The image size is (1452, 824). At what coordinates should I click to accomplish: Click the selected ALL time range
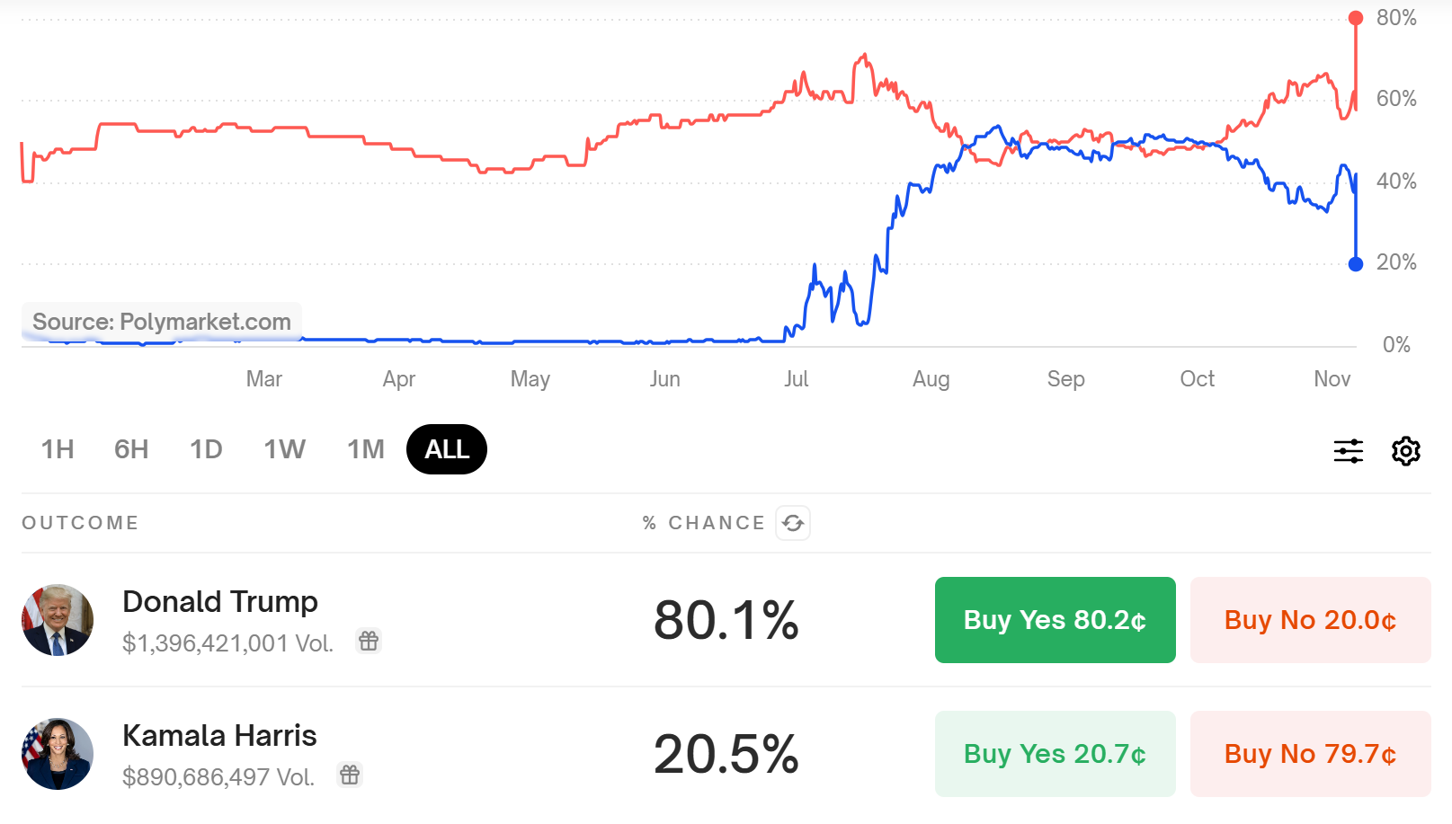pyautogui.click(x=446, y=449)
